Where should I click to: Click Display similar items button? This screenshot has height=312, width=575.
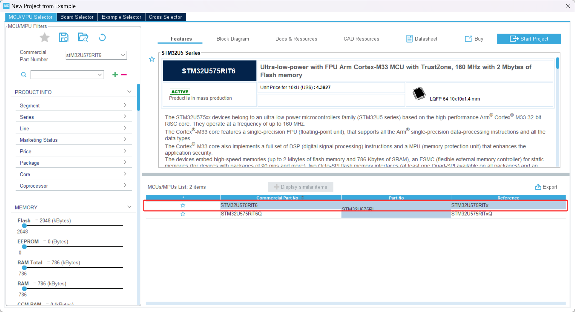click(301, 187)
